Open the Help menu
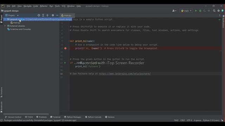This screenshot has height=126, width=225. point(78,6)
